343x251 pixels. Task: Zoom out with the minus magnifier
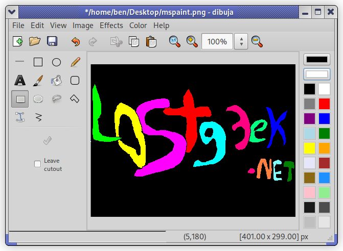[257, 41]
